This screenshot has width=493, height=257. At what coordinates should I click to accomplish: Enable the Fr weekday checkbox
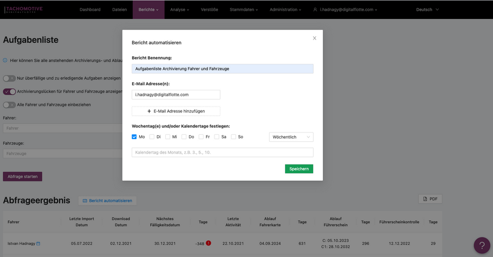click(201, 137)
